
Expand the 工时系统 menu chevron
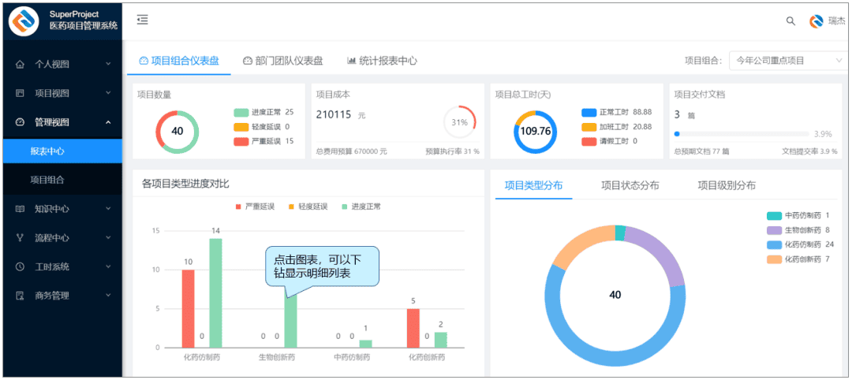pyautogui.click(x=108, y=267)
